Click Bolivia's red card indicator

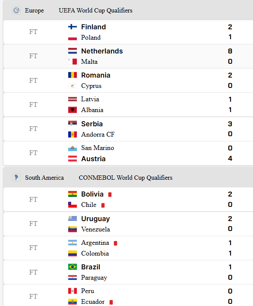(110, 194)
